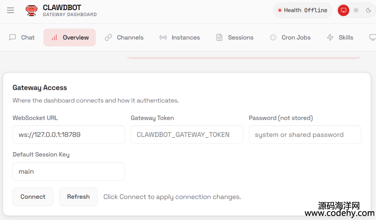This screenshot has width=376, height=220.
Task: Click the Clawdbot lobster logo
Action: pyautogui.click(x=32, y=10)
